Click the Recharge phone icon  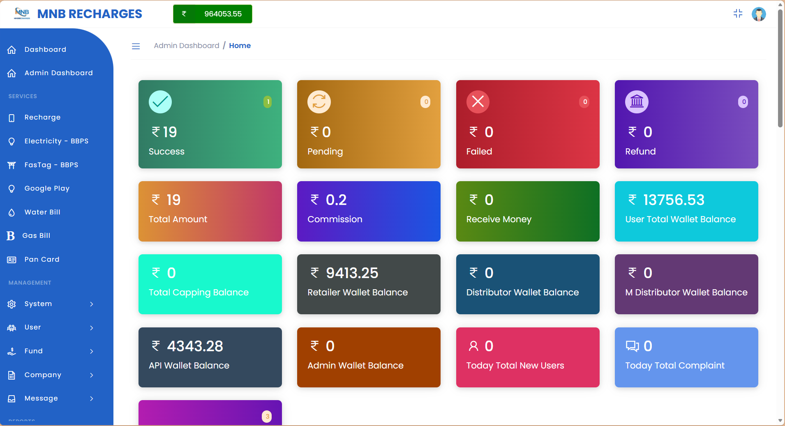(x=12, y=118)
